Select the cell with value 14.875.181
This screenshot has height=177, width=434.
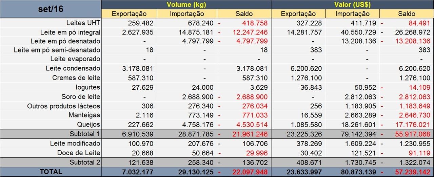(x=196, y=32)
